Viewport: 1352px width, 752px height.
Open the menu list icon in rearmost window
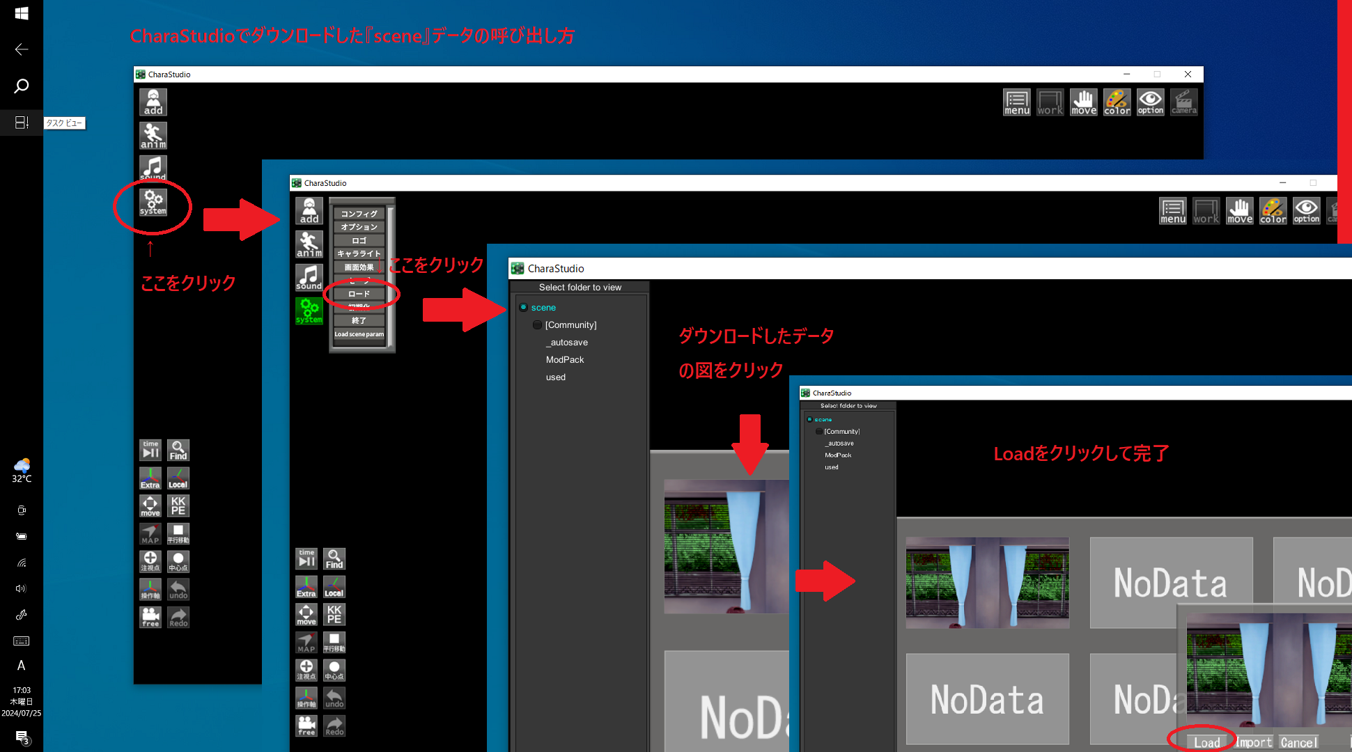(x=1017, y=102)
